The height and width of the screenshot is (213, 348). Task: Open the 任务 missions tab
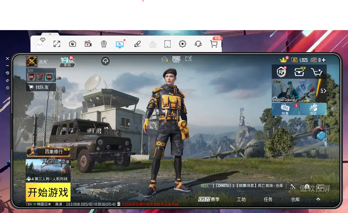point(268,199)
